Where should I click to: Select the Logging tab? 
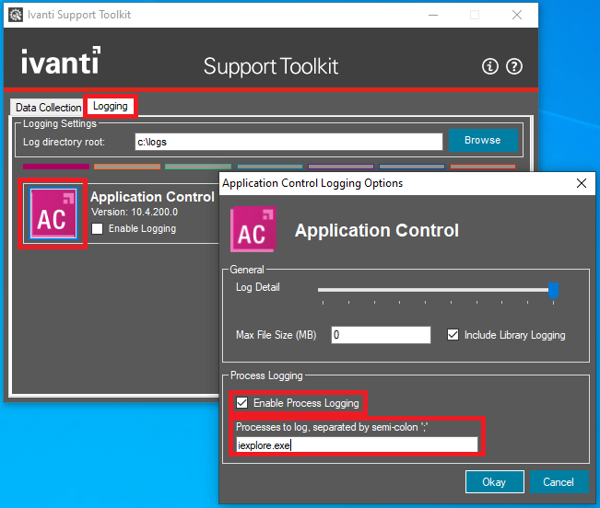[111, 107]
